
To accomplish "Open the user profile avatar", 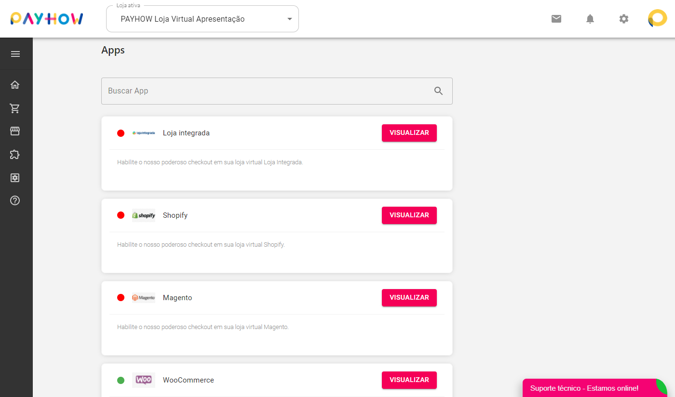I will 658,19.
